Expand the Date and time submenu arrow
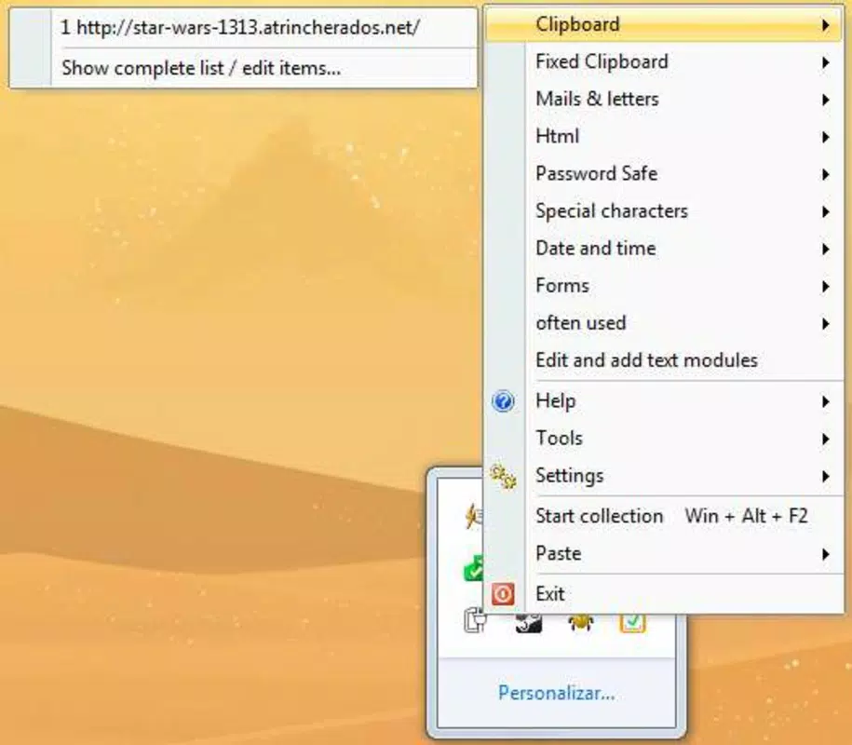This screenshot has width=852, height=745. 825,250
